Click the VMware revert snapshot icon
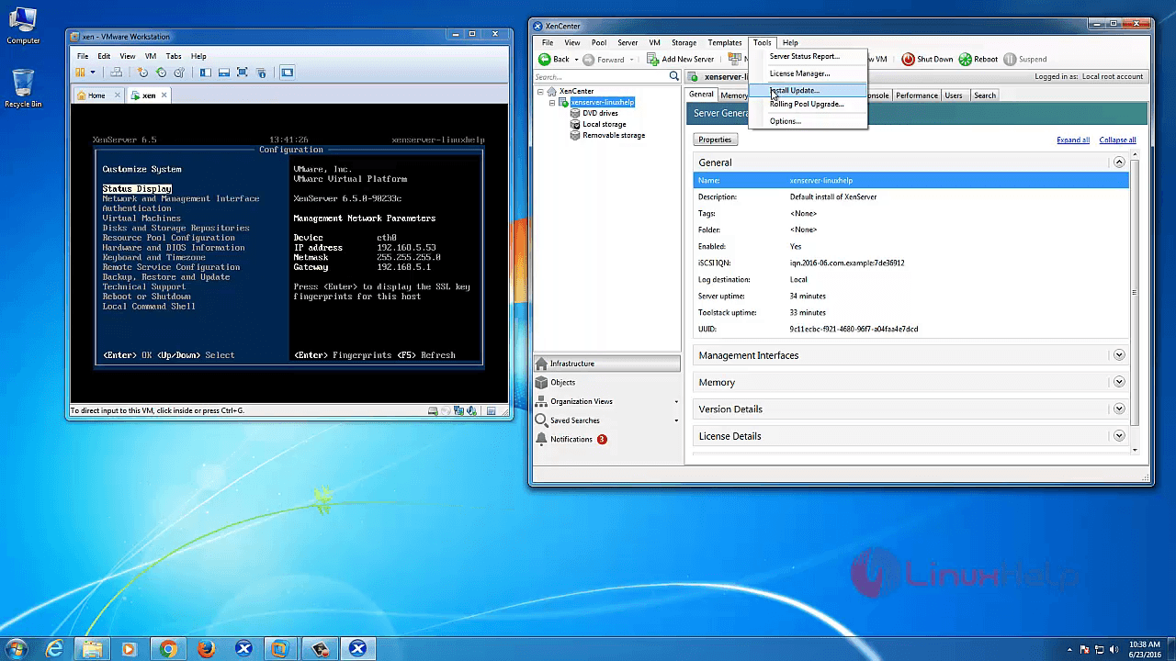This screenshot has height=661, width=1176. click(162, 73)
